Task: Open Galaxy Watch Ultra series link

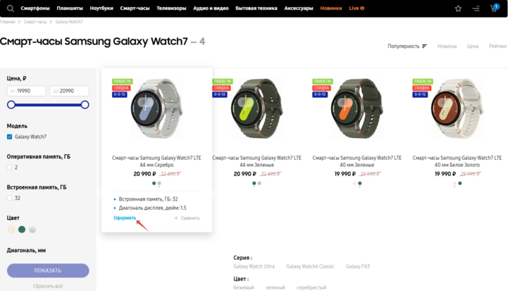Action: coord(254,266)
